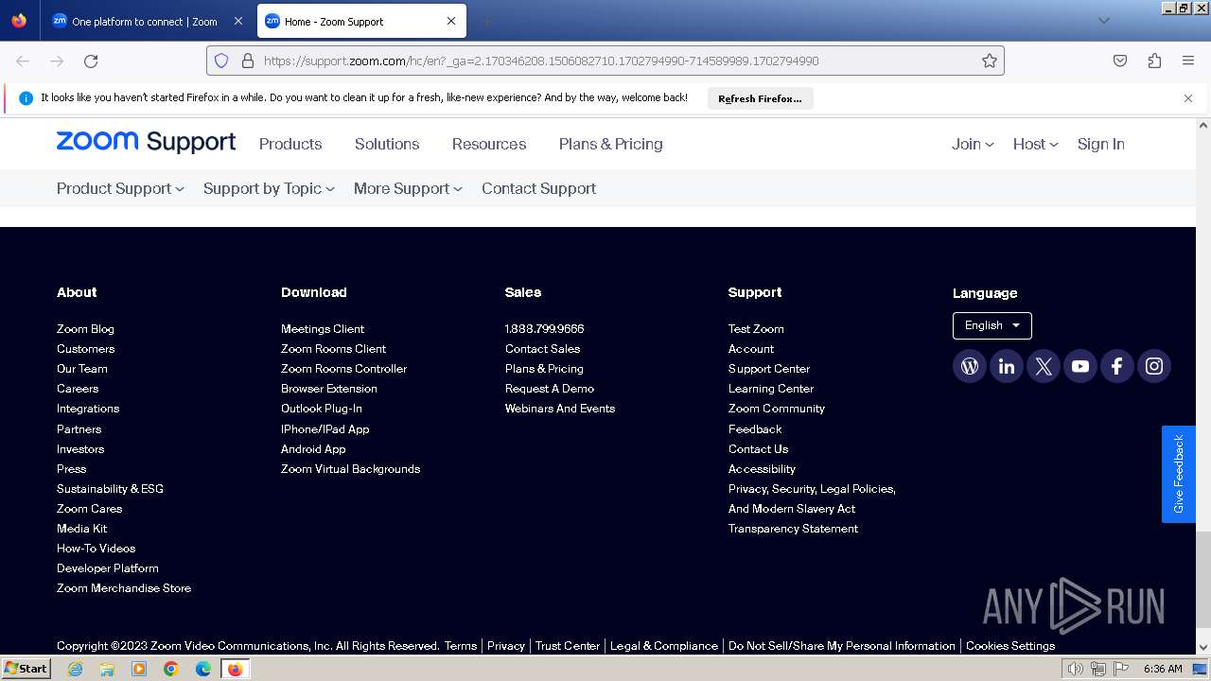Image resolution: width=1211 pixels, height=681 pixels.
Task: Expand the Host dropdown
Action: pyautogui.click(x=1035, y=144)
